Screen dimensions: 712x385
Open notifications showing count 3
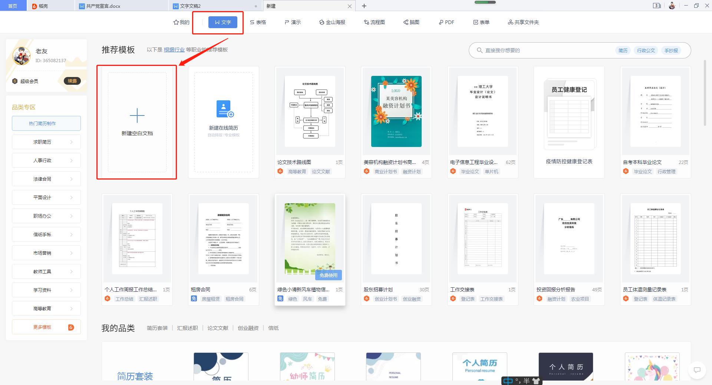(656, 6)
